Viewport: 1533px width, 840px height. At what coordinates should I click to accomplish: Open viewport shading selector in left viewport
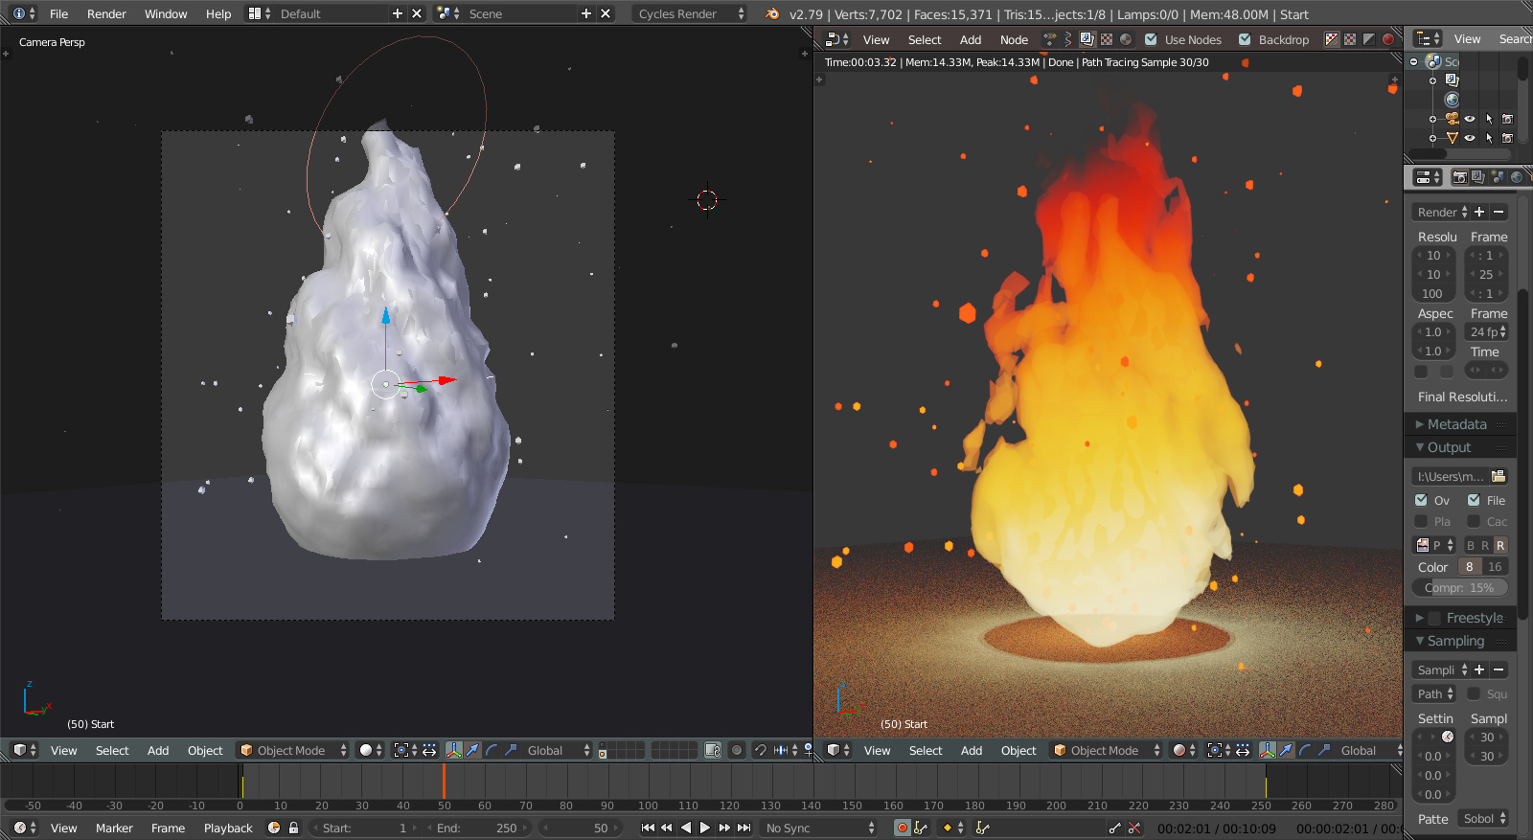coord(370,750)
